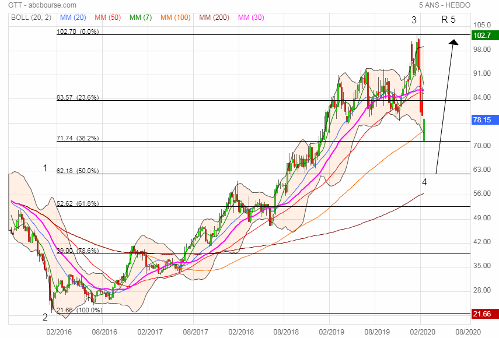Select the MM (30) legend label
This screenshot has height=338, width=499.
click(x=251, y=17)
